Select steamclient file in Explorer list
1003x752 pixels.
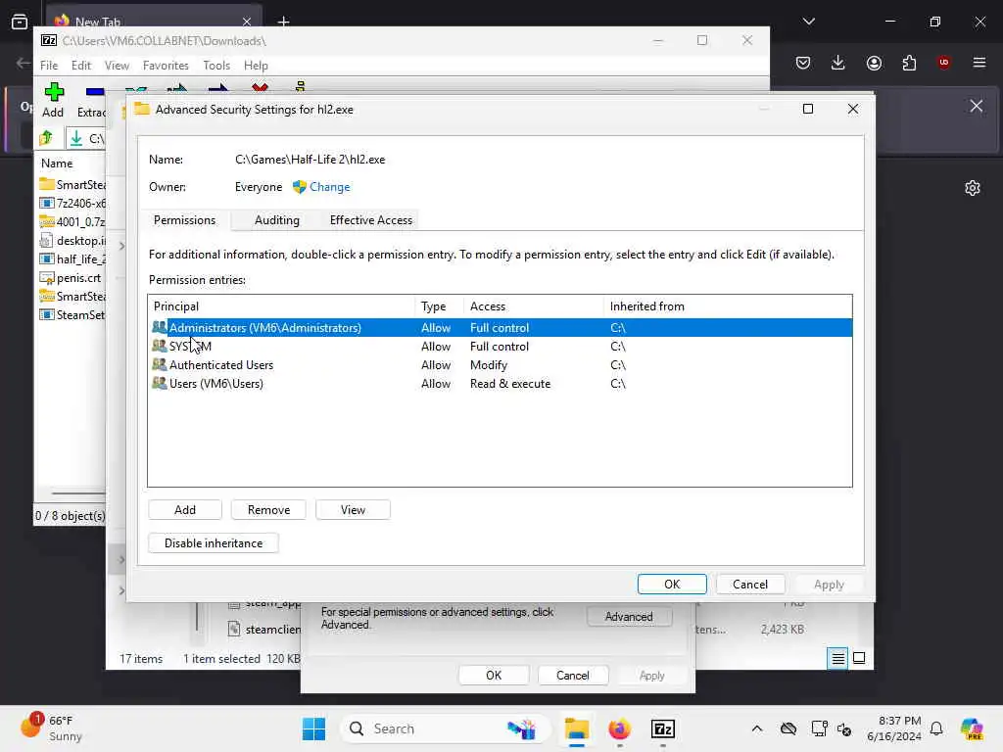(x=264, y=630)
